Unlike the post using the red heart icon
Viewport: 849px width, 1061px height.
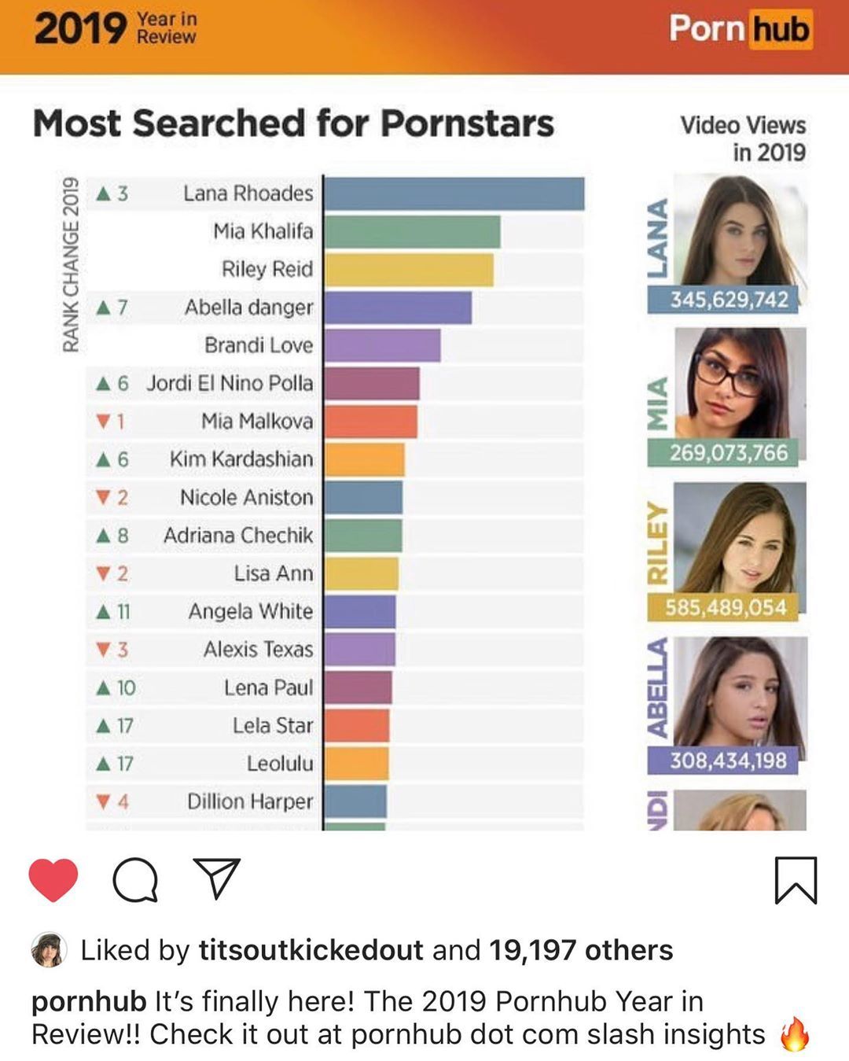53,879
